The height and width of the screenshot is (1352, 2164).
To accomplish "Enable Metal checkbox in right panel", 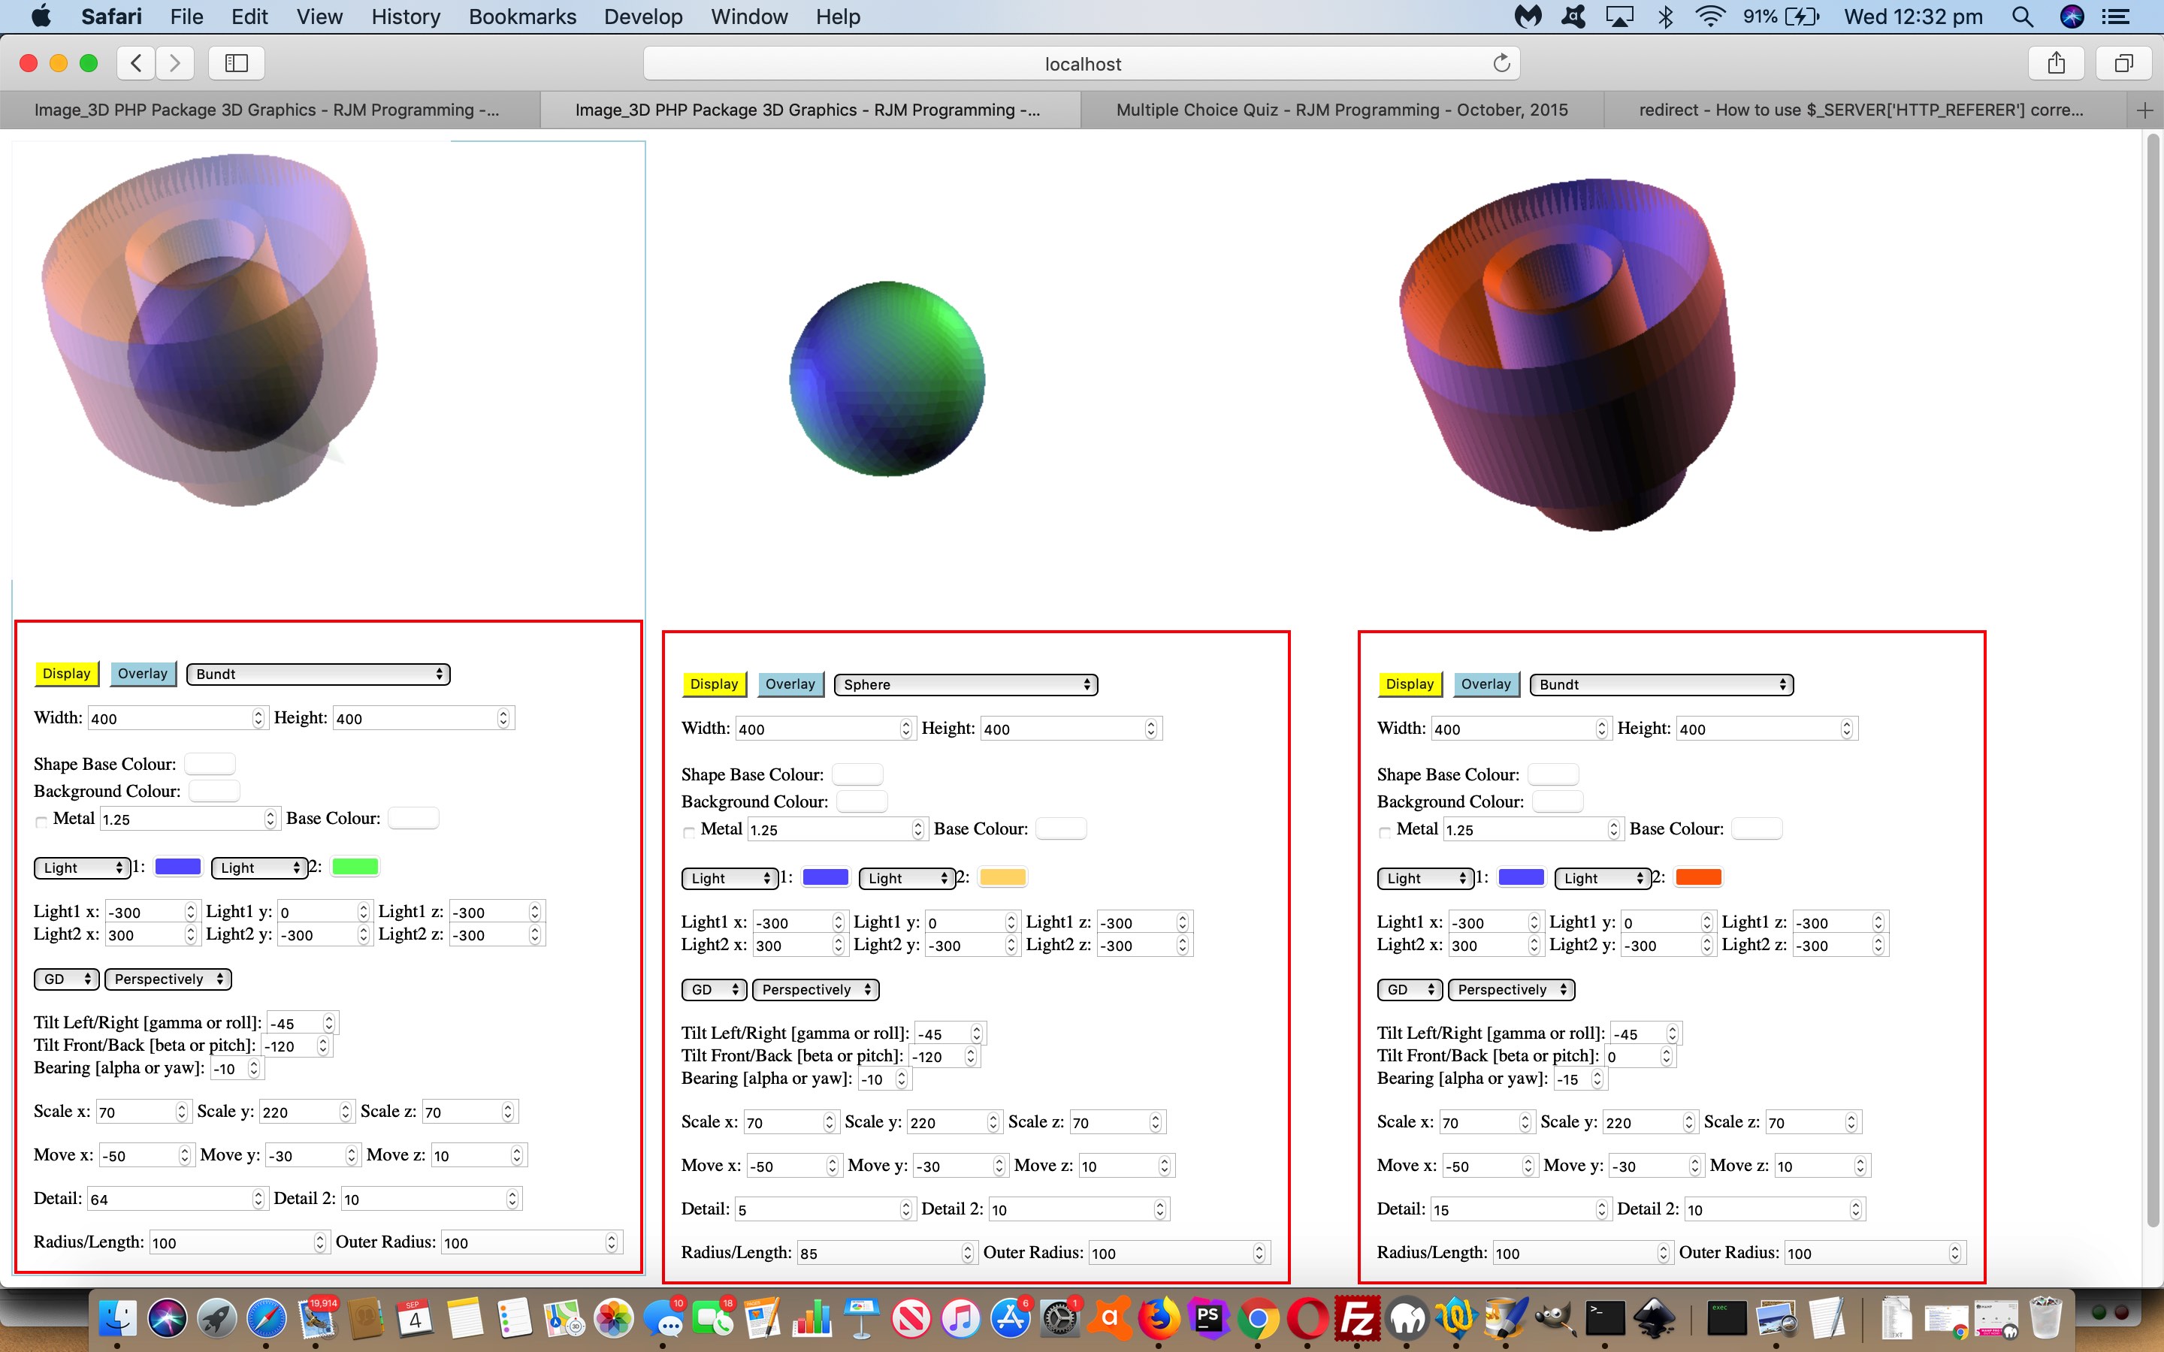I will tap(1384, 831).
